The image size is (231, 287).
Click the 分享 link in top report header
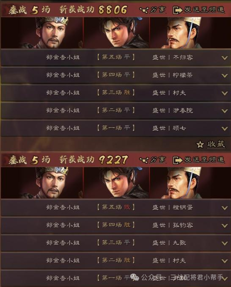pyautogui.click(x=158, y=10)
